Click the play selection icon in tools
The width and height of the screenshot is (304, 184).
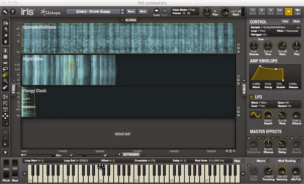click(5, 144)
